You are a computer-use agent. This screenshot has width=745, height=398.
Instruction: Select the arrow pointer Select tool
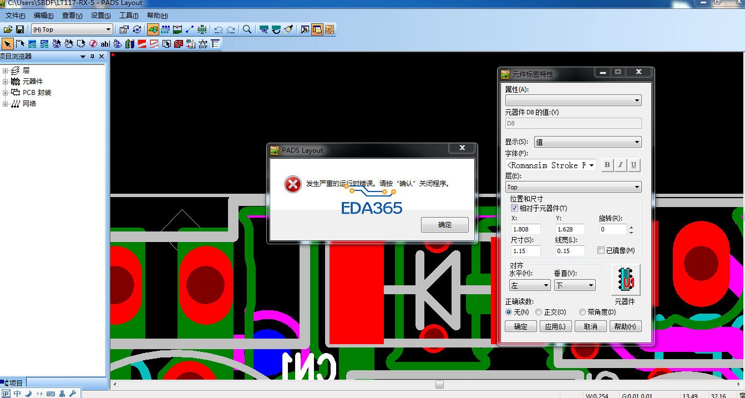8,44
